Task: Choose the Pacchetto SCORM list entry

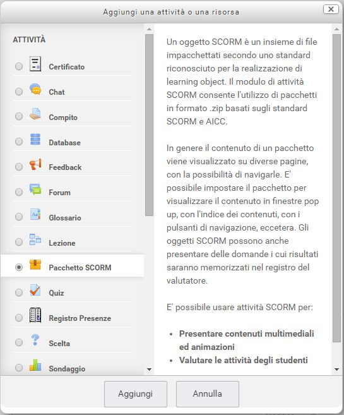Action: tap(72, 266)
